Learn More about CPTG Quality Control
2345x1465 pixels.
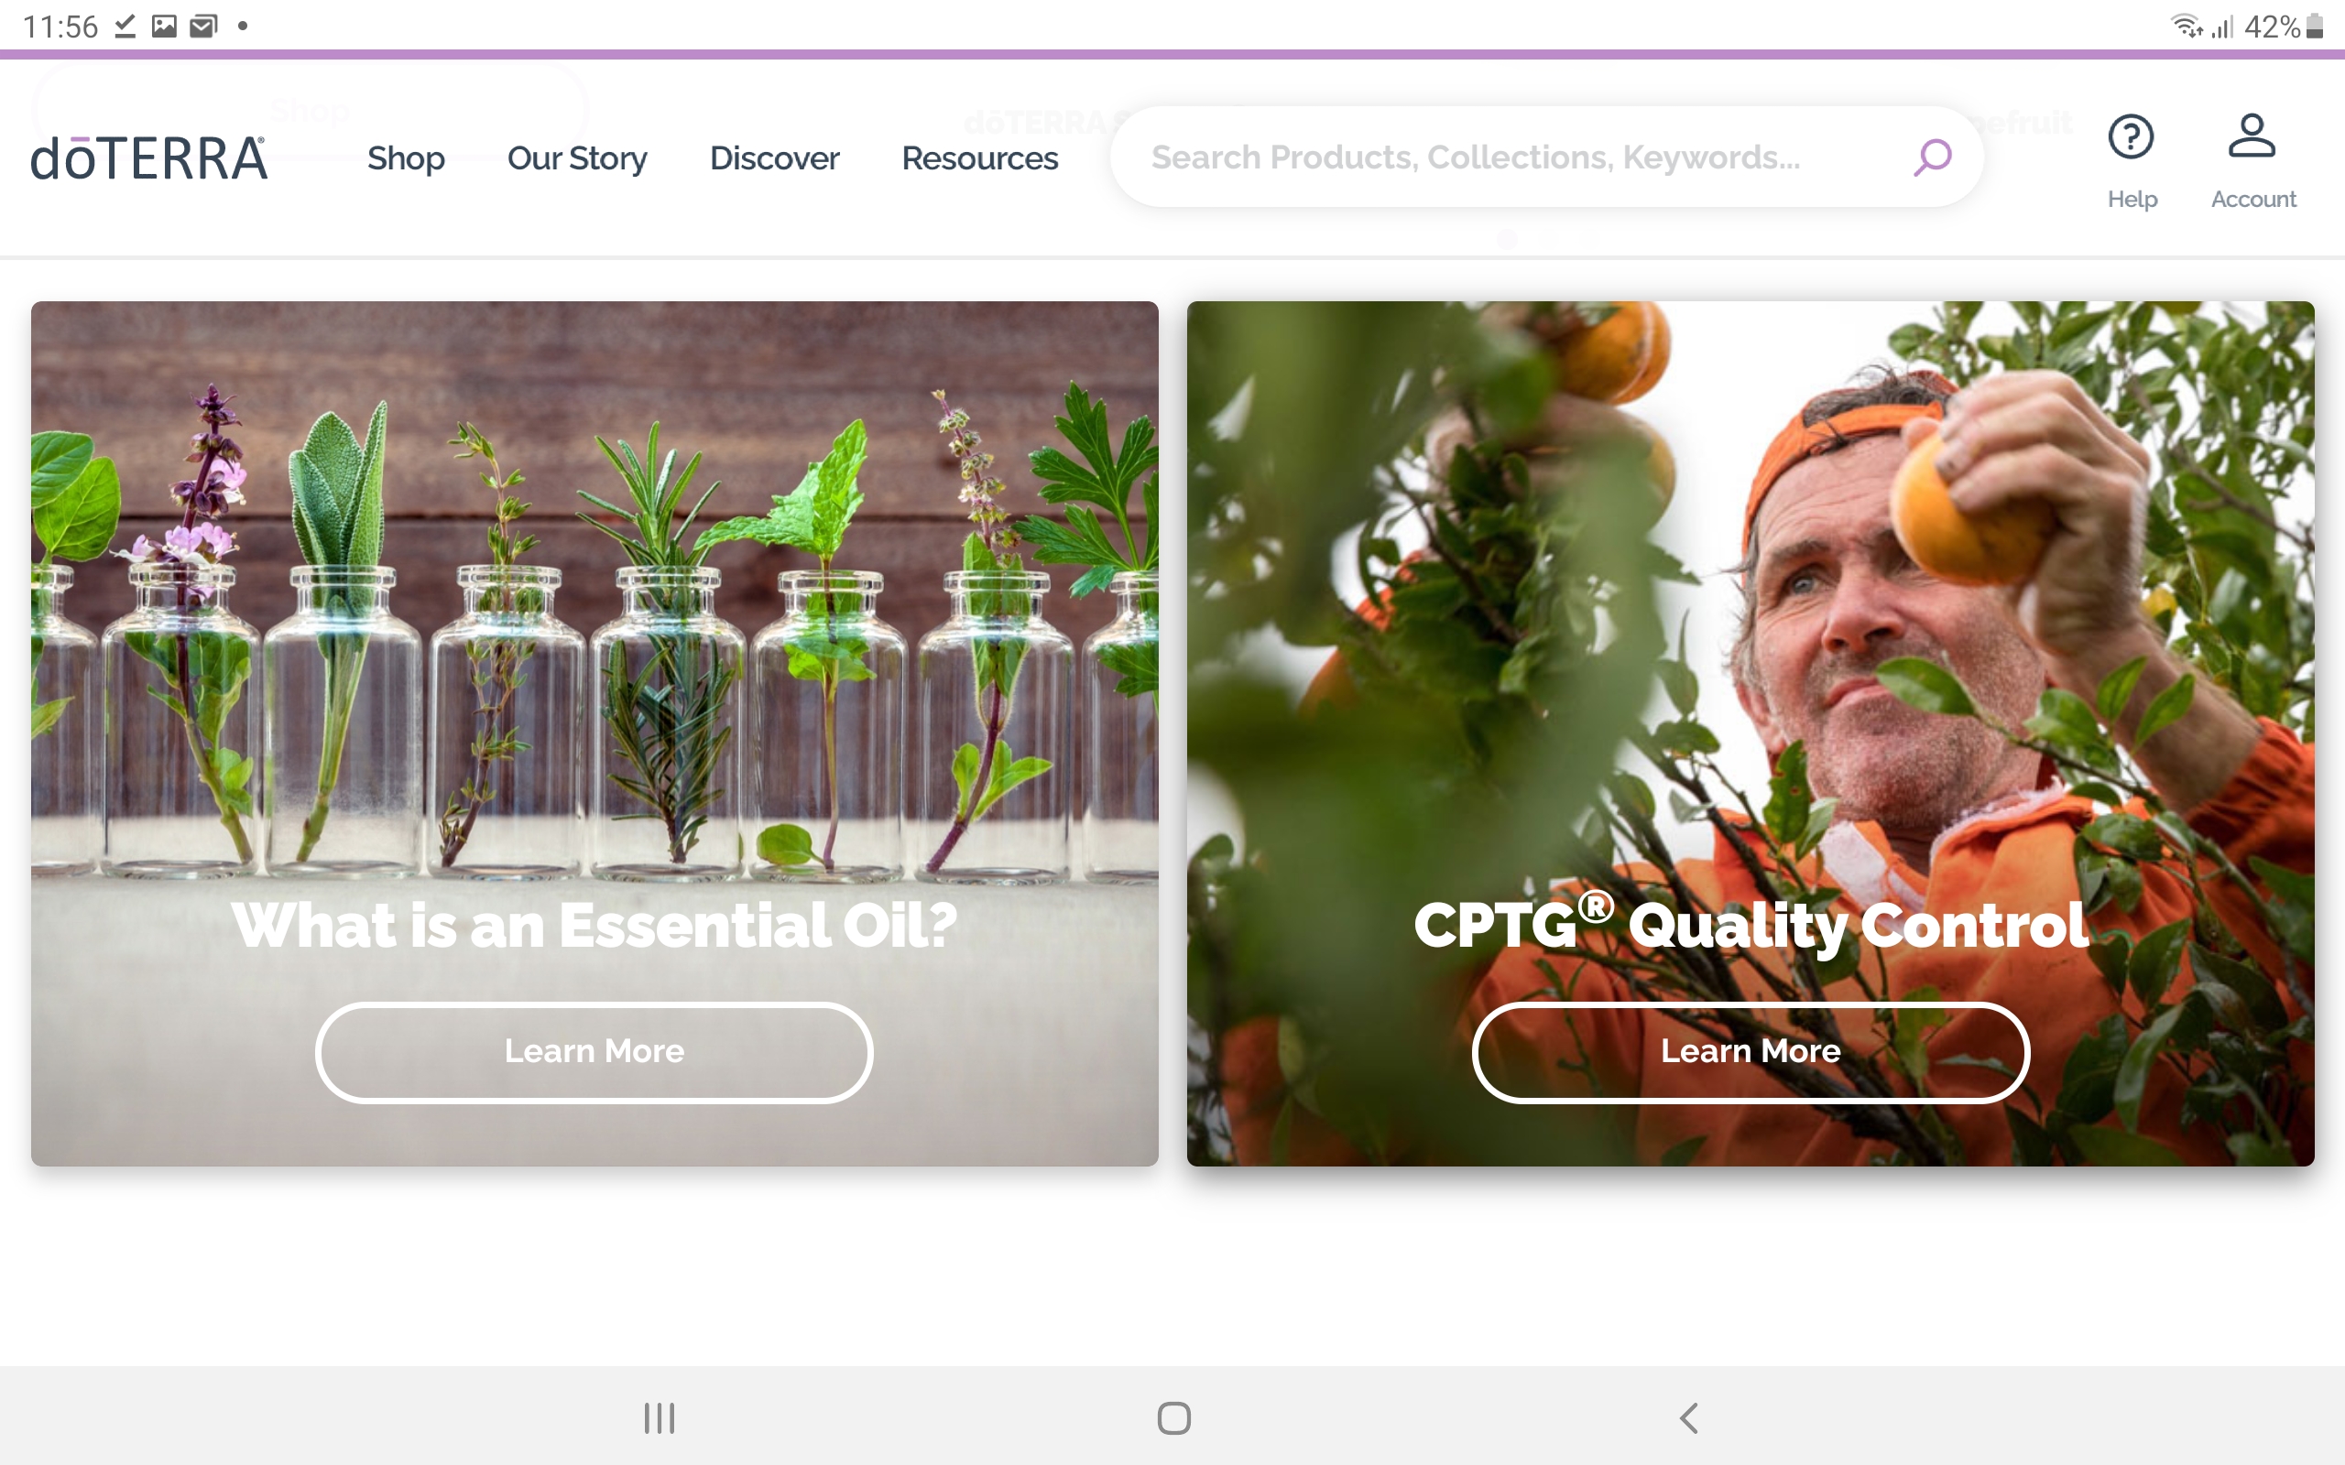(1750, 1052)
